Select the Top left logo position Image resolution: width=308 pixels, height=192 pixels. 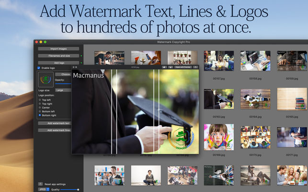point(40,100)
